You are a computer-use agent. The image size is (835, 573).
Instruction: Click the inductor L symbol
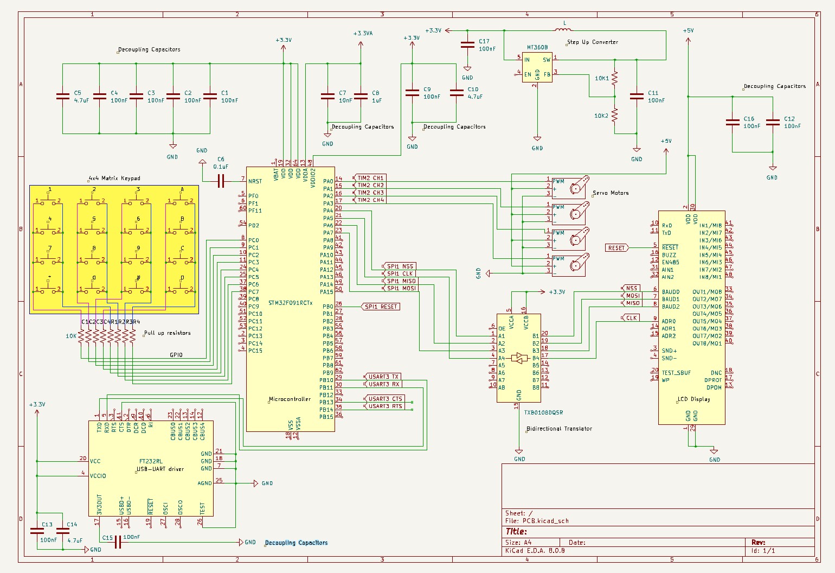(563, 29)
